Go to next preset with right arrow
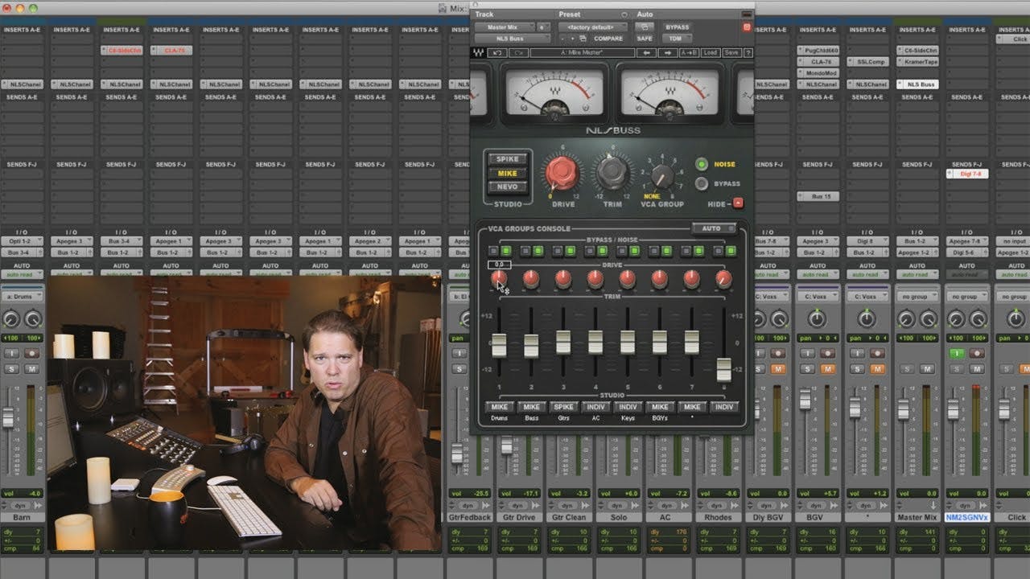This screenshot has height=579, width=1030. [x=667, y=53]
